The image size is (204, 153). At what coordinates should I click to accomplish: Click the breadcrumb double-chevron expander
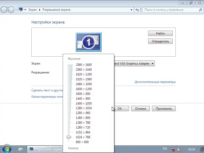click(25, 9)
